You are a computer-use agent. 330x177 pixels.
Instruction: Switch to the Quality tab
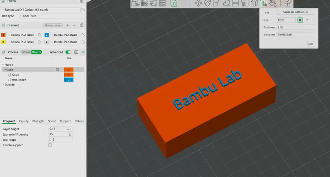click(x=24, y=121)
